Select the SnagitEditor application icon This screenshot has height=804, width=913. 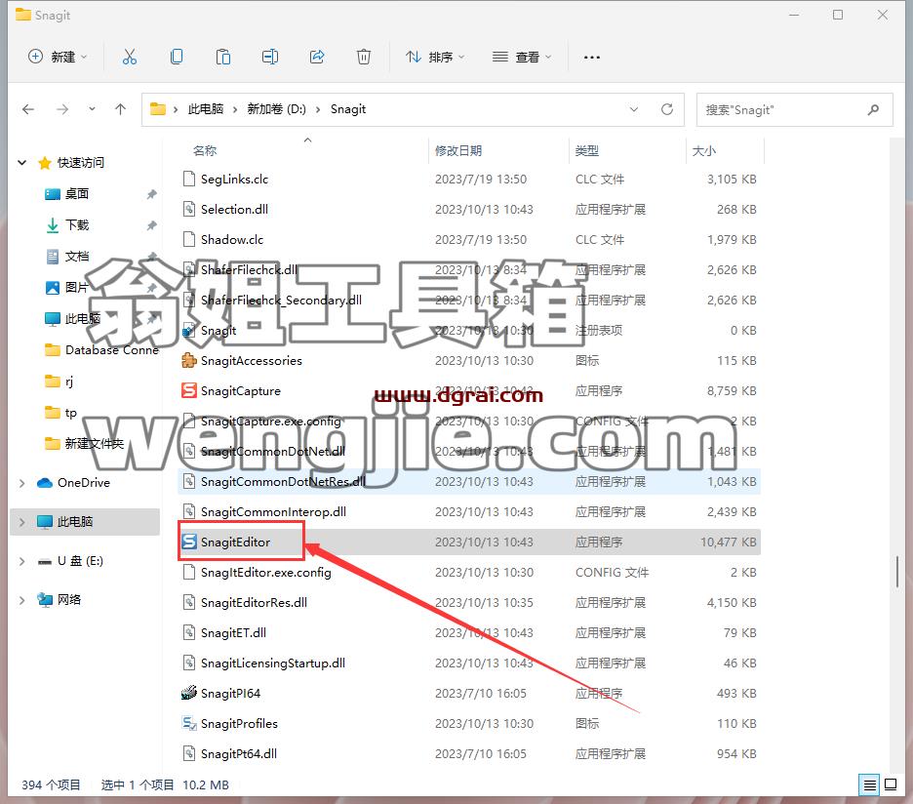point(189,542)
